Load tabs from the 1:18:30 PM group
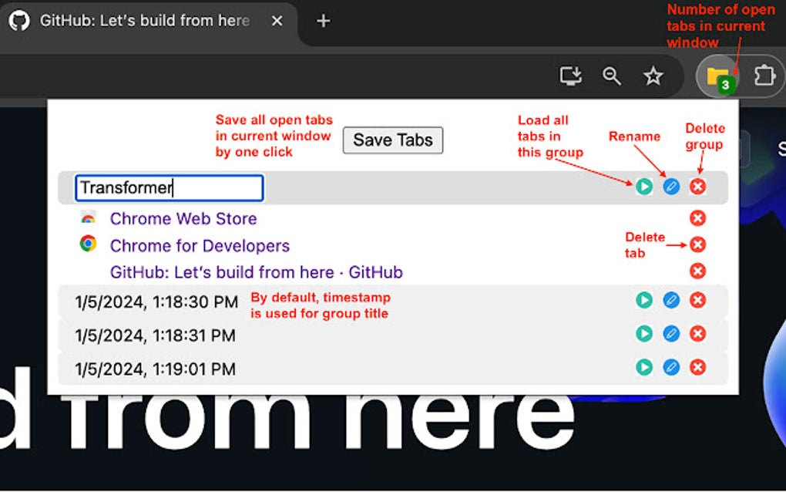Screen dimensions: 786x492 pos(643,301)
